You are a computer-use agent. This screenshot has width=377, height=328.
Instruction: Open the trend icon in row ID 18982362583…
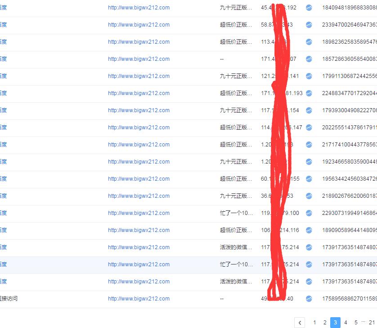pos(309,42)
